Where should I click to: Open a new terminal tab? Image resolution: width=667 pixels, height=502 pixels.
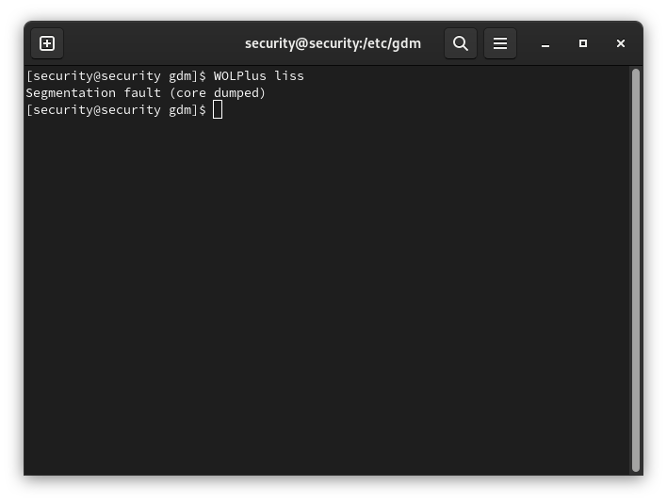pos(47,43)
